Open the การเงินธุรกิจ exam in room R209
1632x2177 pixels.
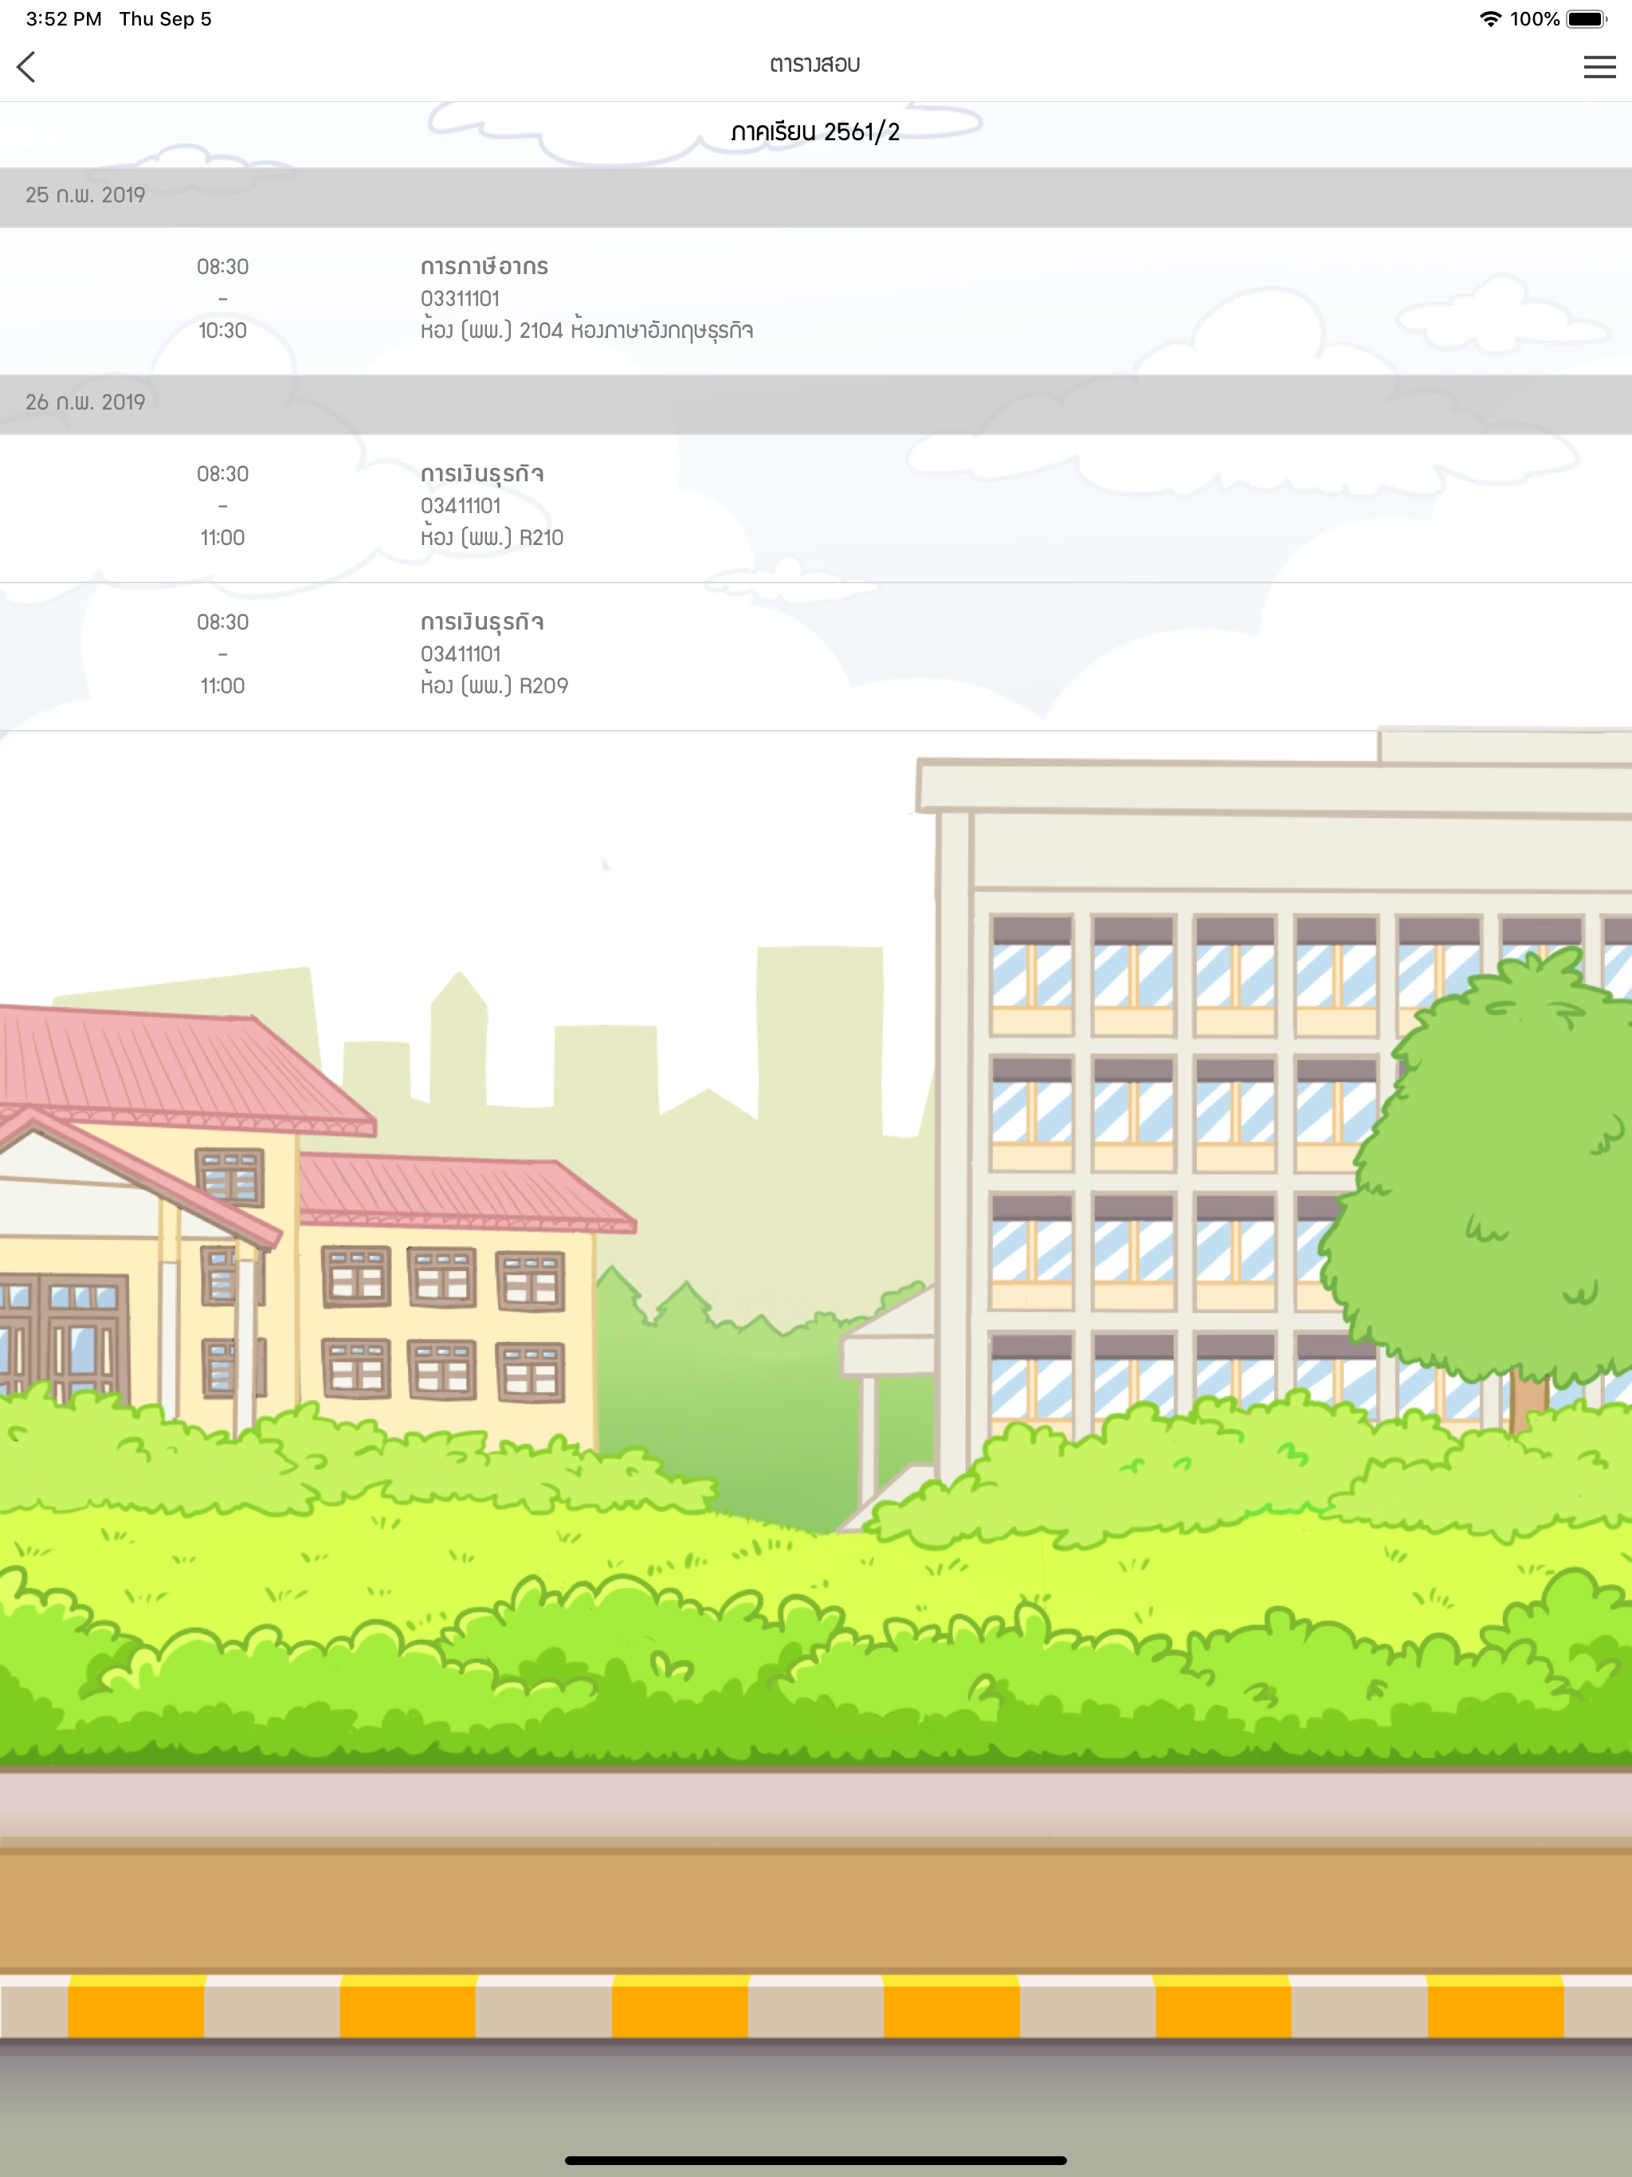[816, 657]
